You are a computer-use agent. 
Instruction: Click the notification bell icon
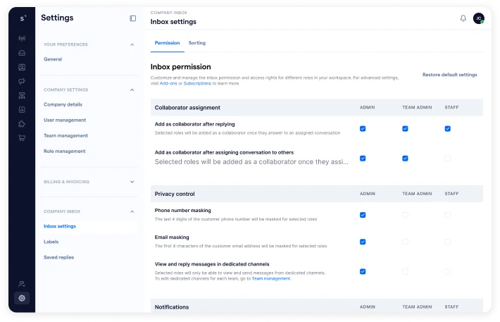463,18
